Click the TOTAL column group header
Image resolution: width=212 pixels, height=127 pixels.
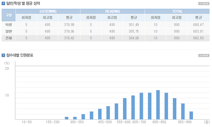click(x=177, y=11)
